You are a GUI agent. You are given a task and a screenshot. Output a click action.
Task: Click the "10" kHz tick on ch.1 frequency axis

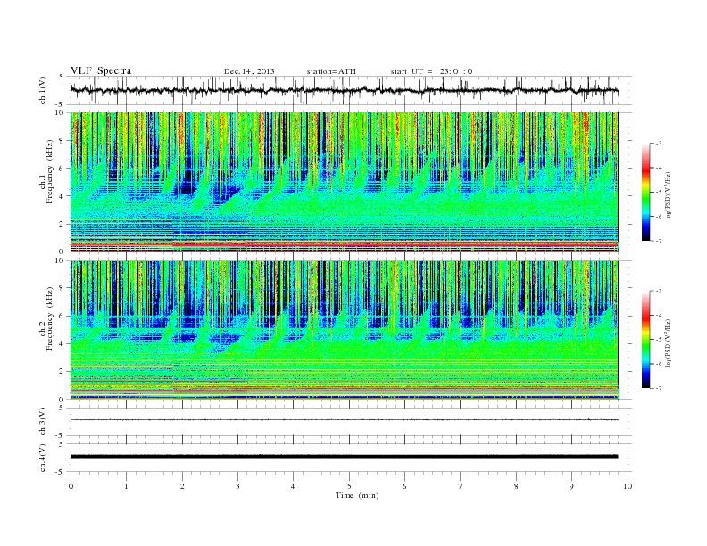61,112
